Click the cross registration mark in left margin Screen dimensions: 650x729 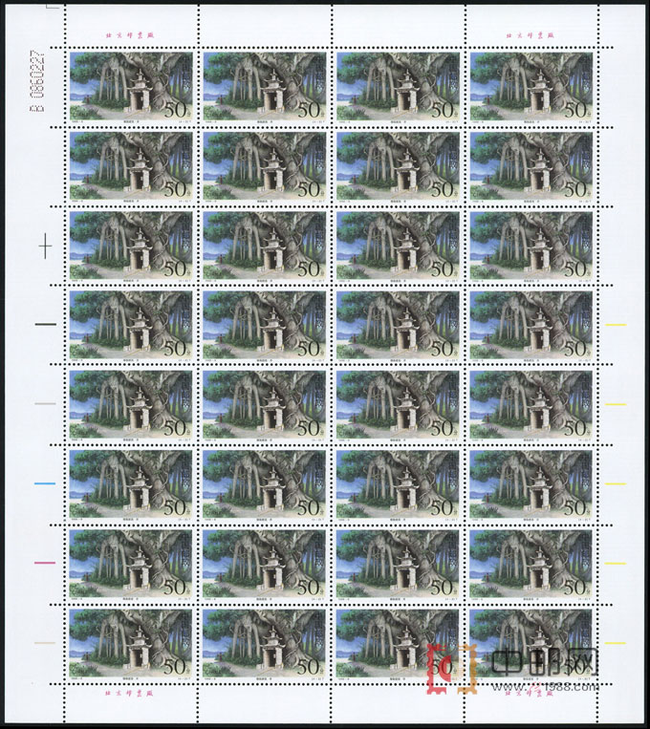pyautogui.click(x=45, y=247)
